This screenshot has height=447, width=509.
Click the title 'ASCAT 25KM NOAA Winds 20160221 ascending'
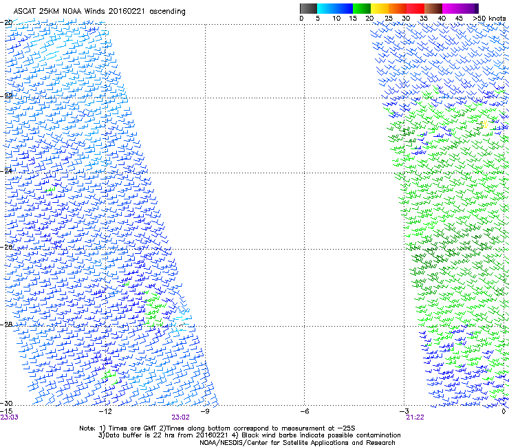coord(99,12)
